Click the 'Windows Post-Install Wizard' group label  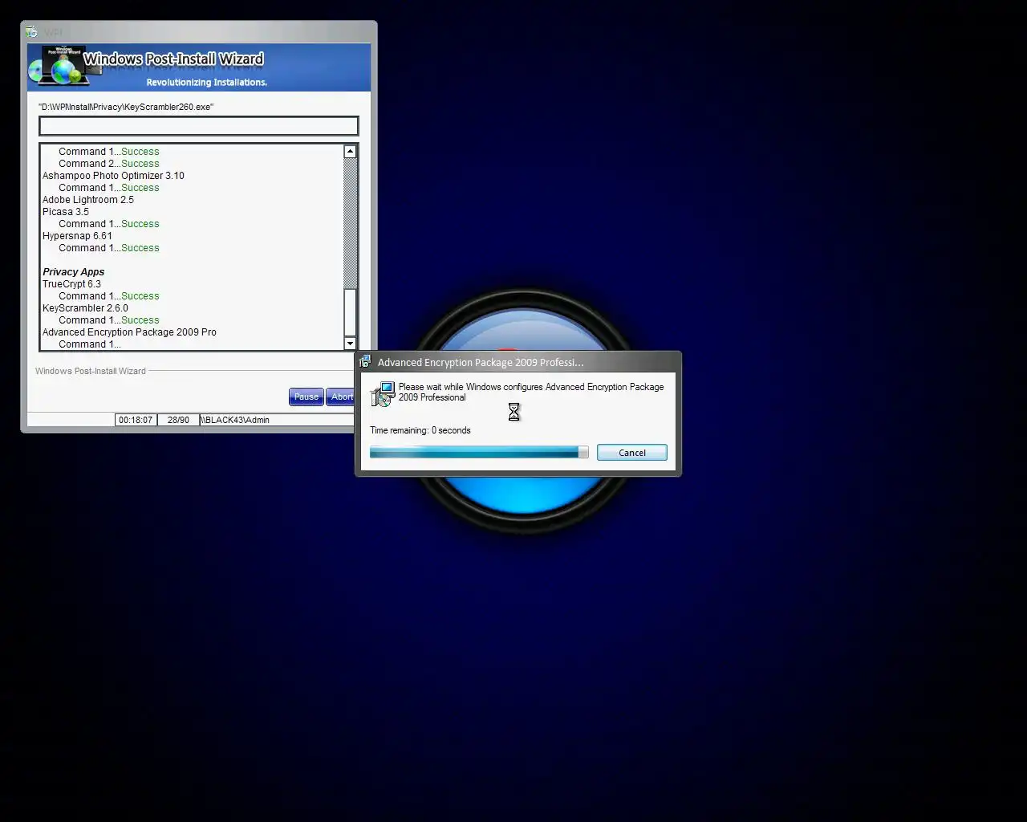click(91, 371)
